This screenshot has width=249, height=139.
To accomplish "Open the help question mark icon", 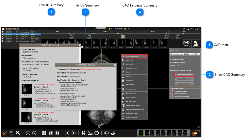I will click(184, 29).
